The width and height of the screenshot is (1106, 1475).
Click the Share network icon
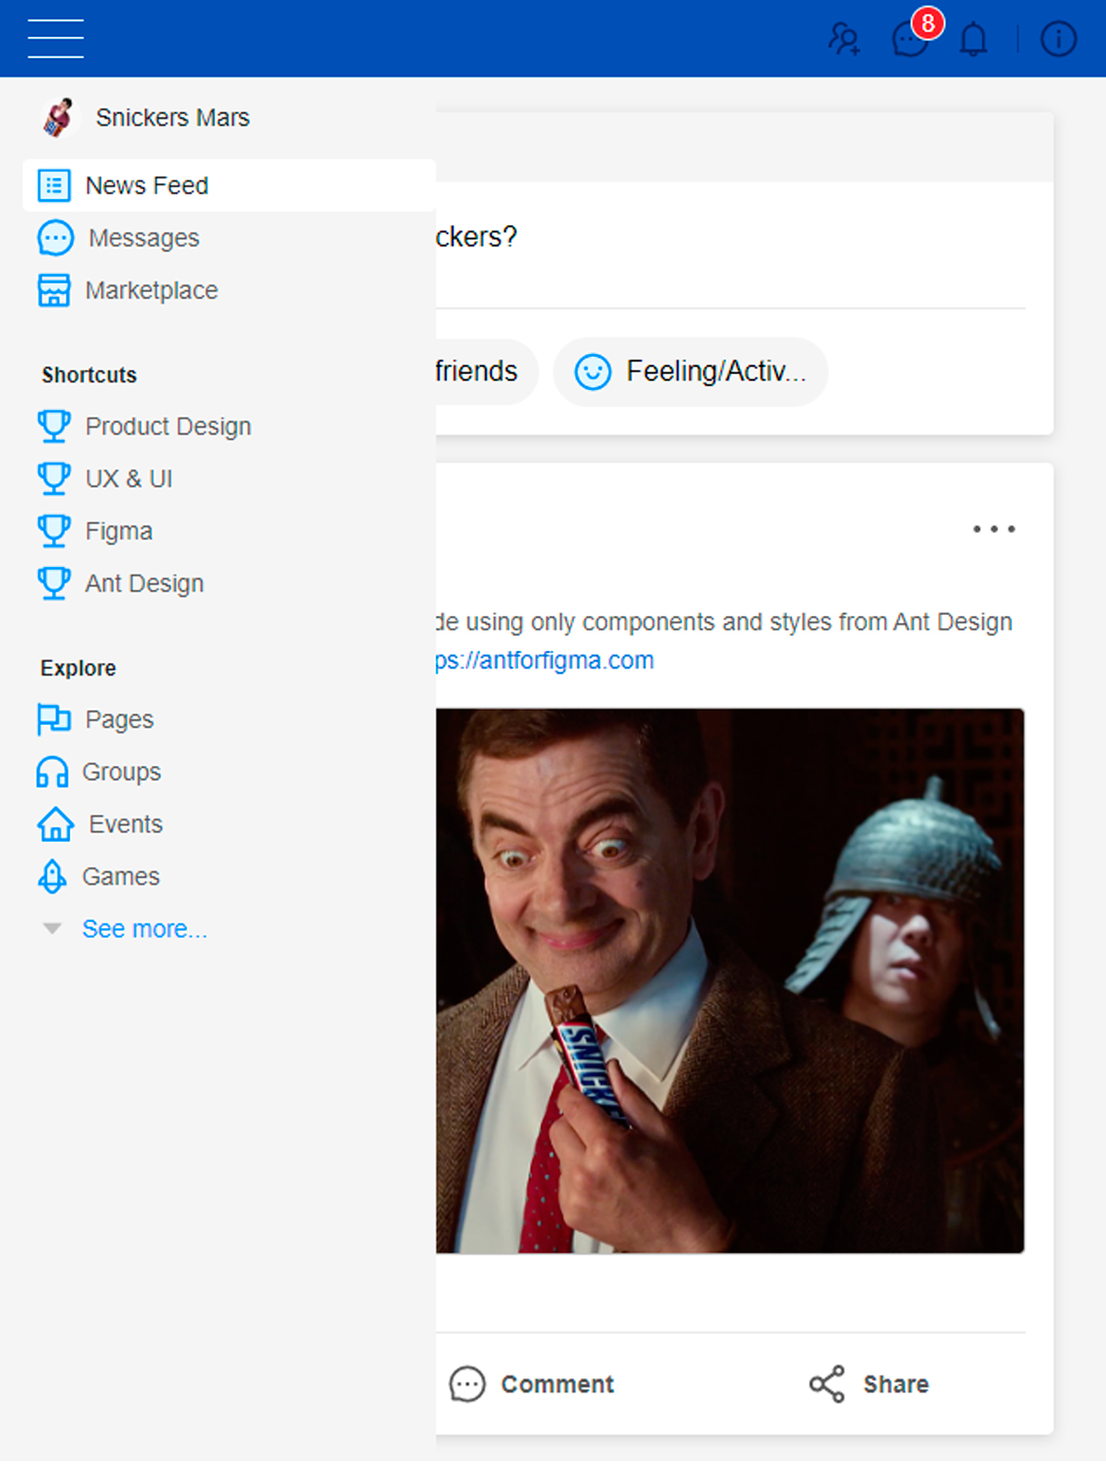tap(827, 1384)
